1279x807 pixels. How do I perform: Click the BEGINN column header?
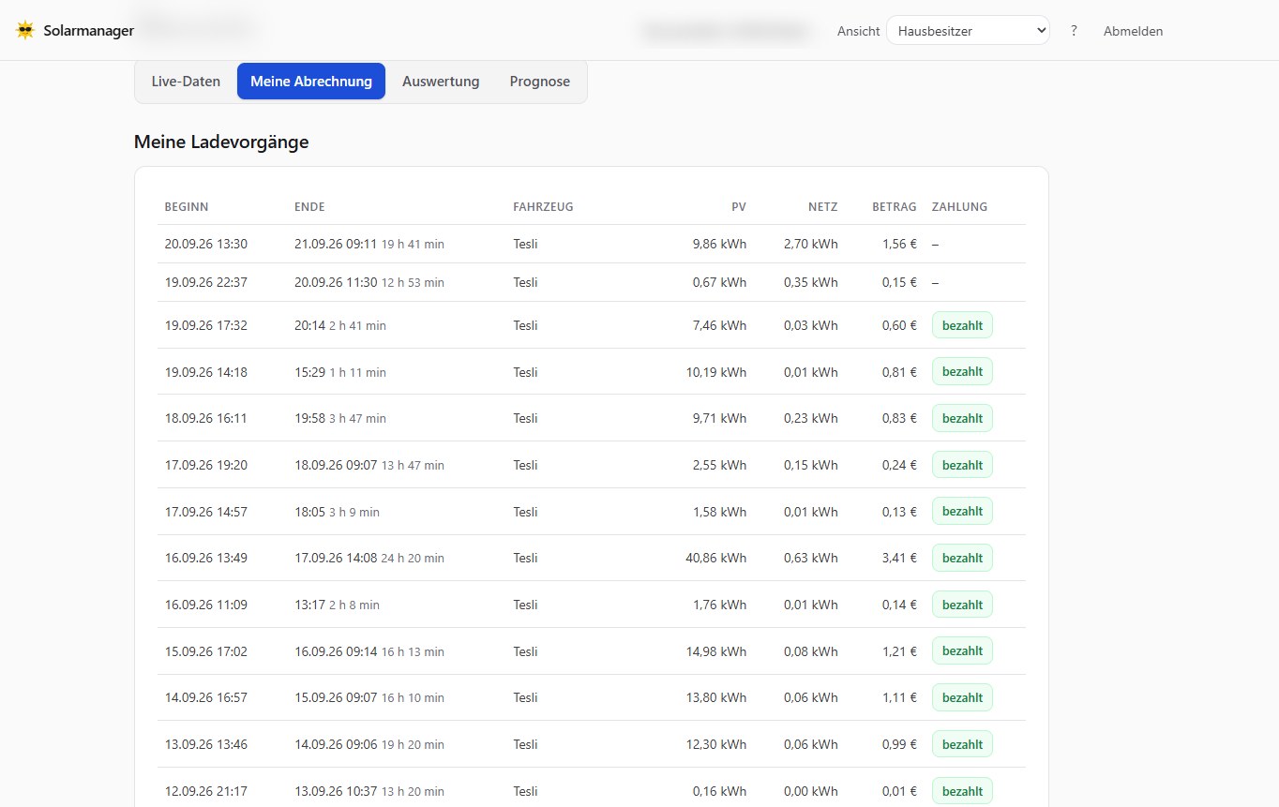tap(187, 207)
